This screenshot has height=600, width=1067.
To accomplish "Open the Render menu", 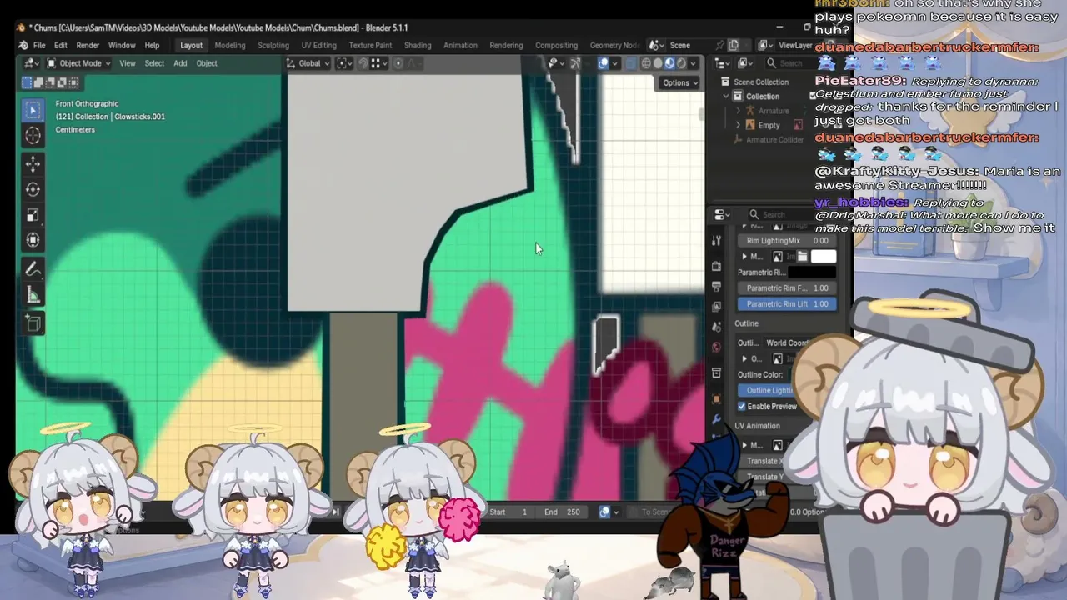I will click(x=88, y=45).
